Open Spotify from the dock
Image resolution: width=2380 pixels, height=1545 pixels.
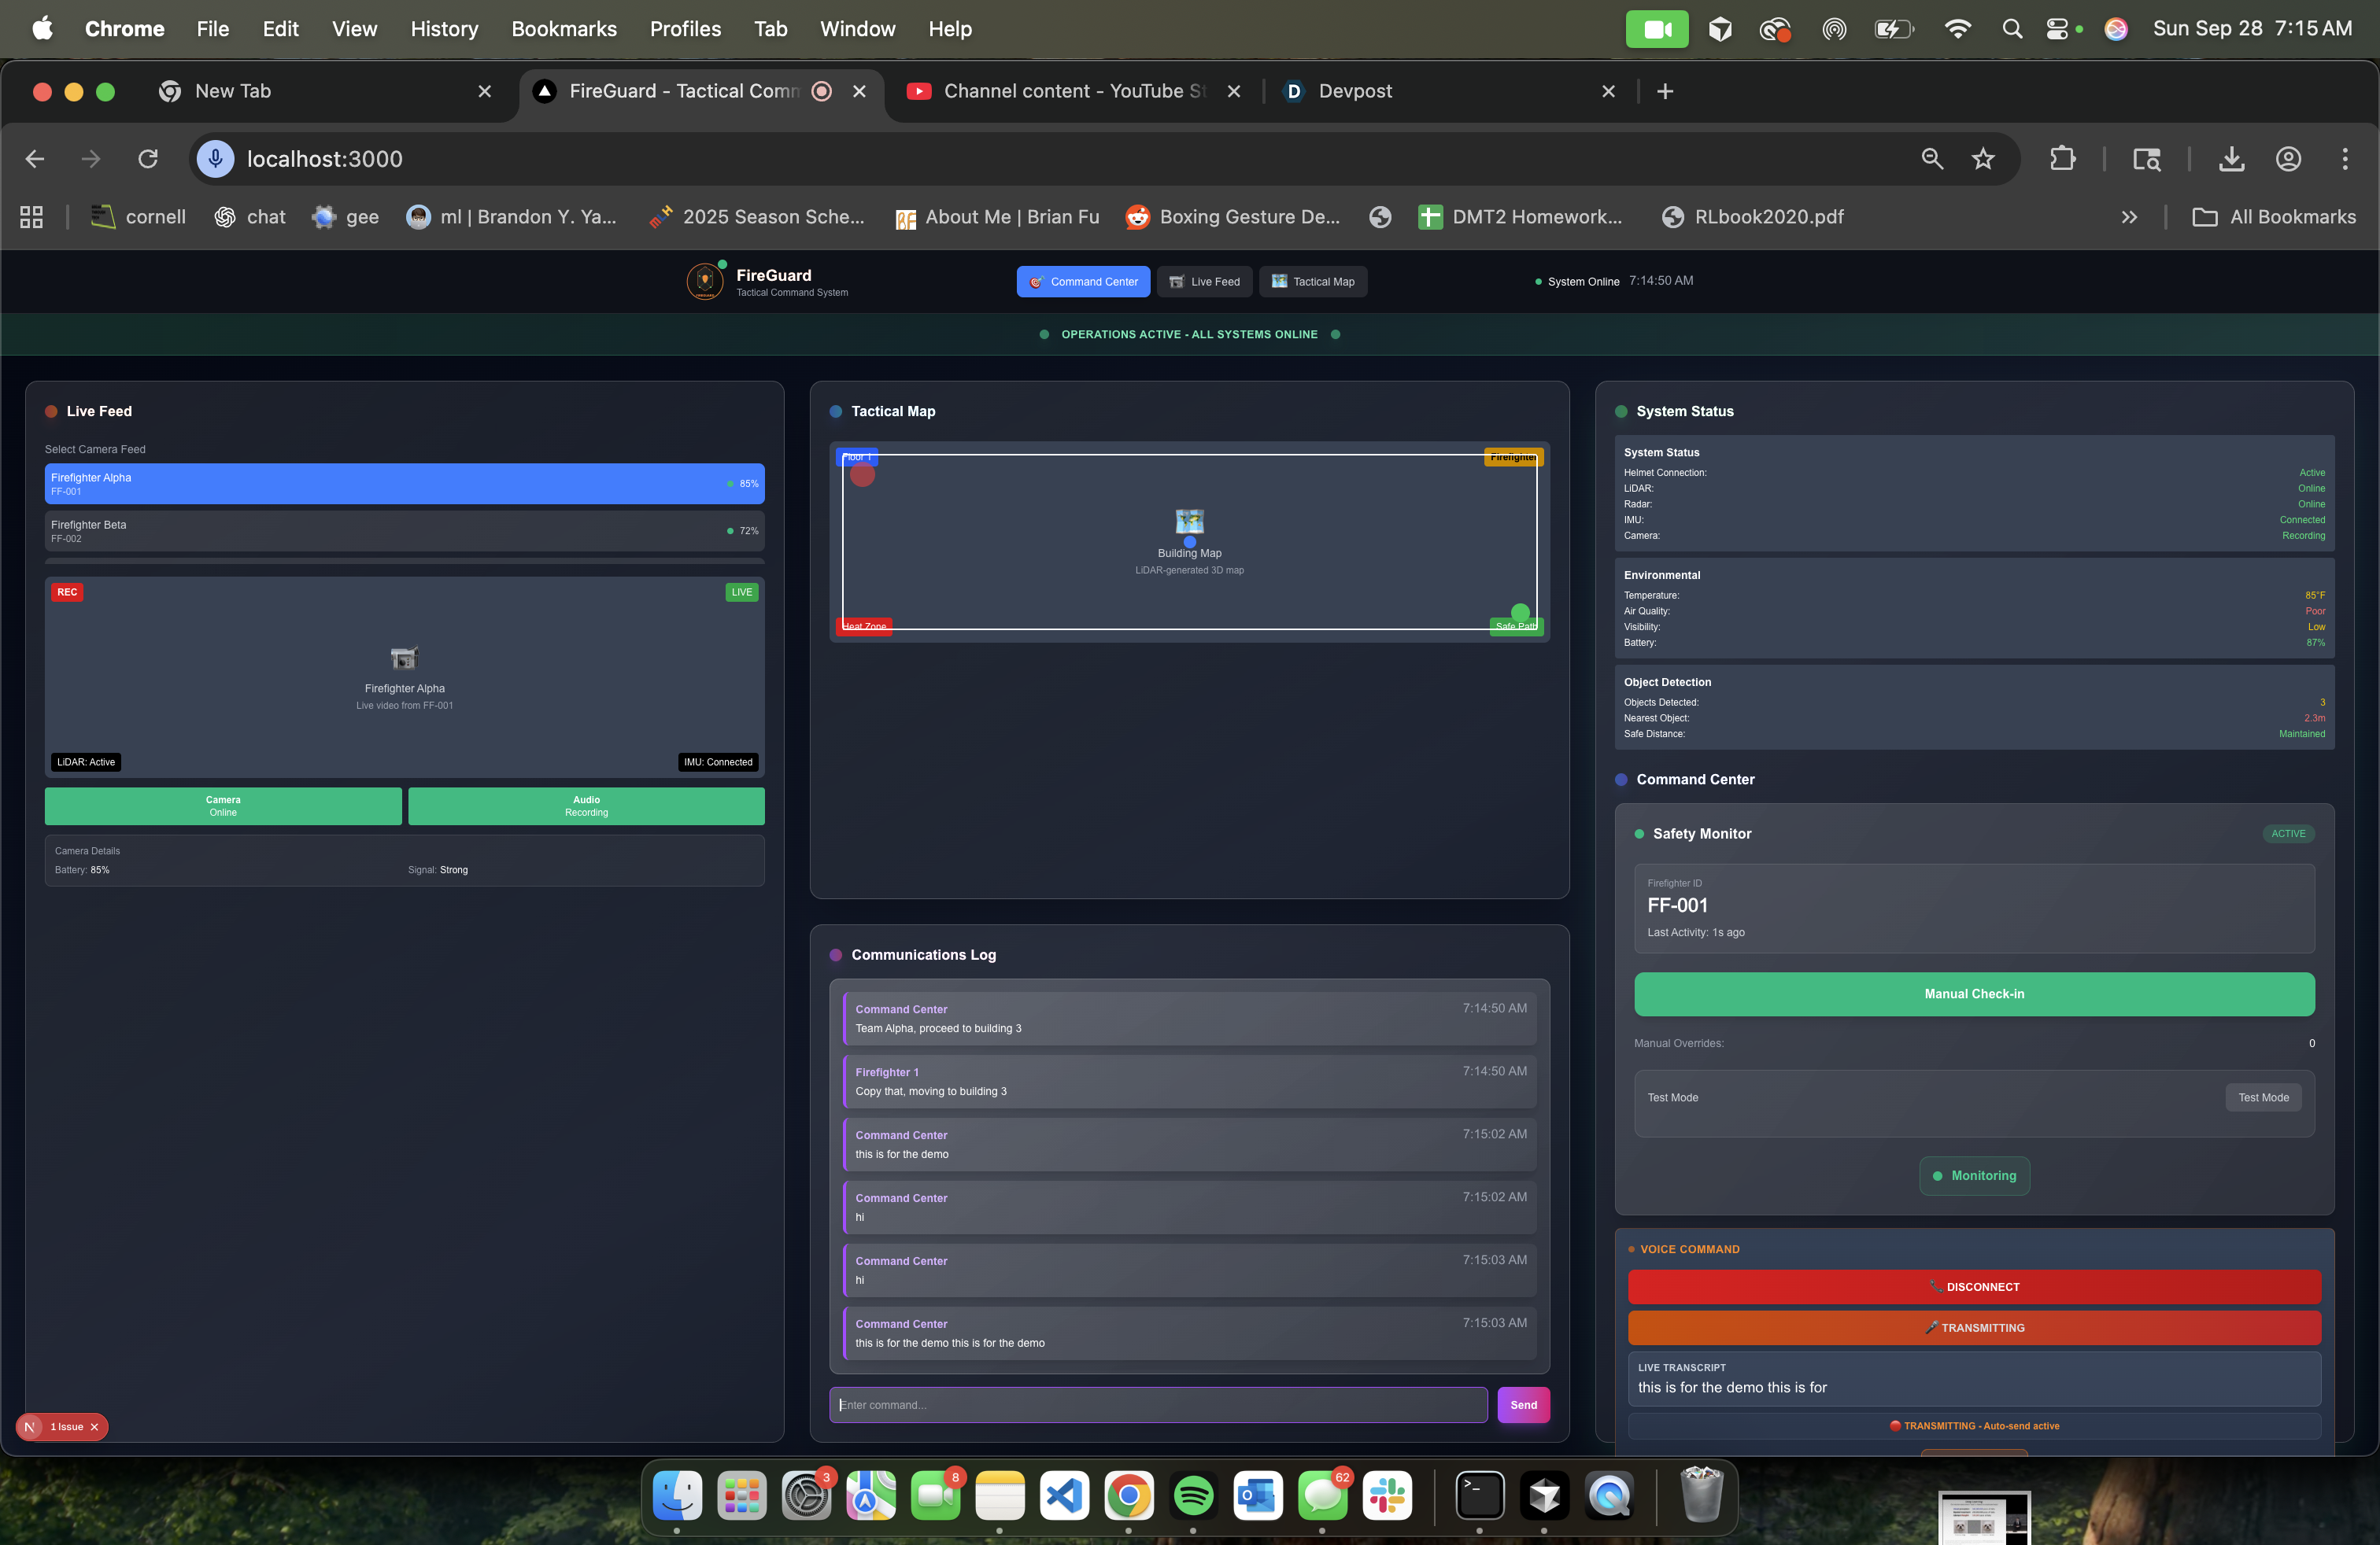[x=1193, y=1496]
